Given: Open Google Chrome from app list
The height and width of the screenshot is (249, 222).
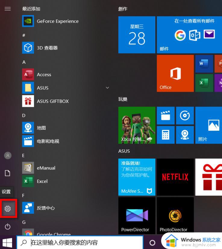Looking at the screenshot, I should [x=66, y=232].
